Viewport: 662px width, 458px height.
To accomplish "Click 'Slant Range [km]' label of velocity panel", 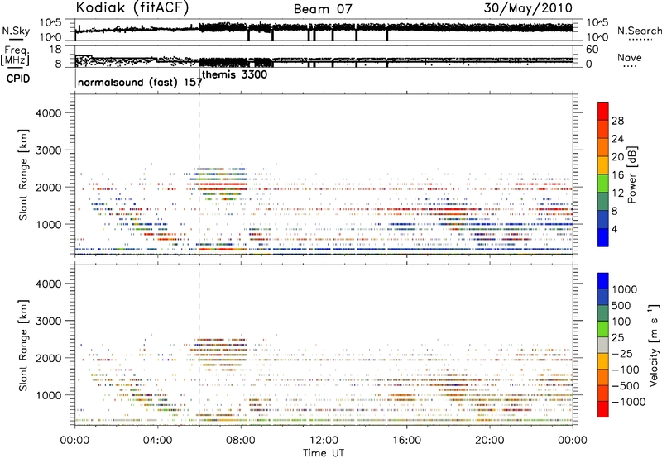I will [x=23, y=345].
